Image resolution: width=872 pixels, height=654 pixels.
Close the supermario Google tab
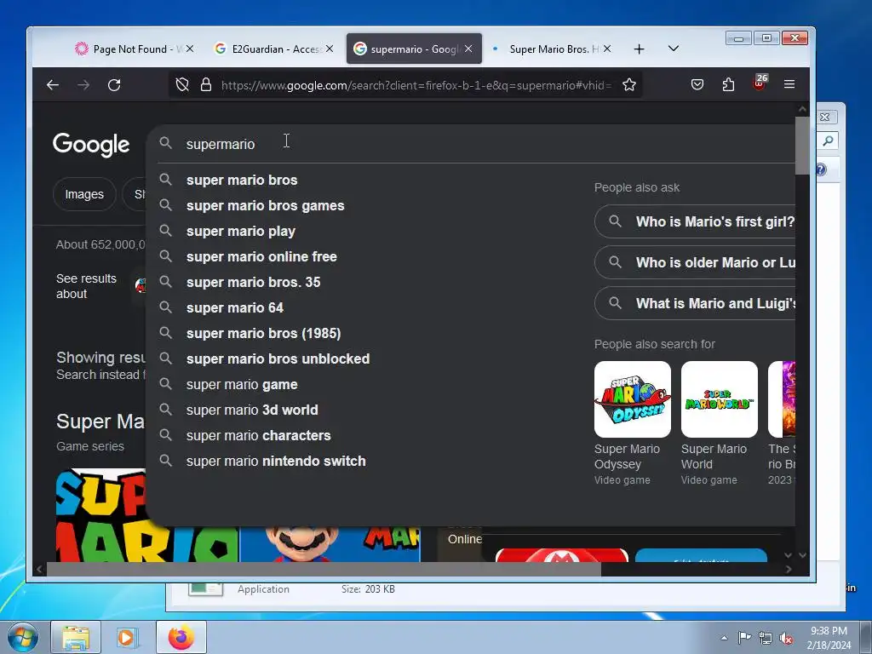(x=468, y=49)
